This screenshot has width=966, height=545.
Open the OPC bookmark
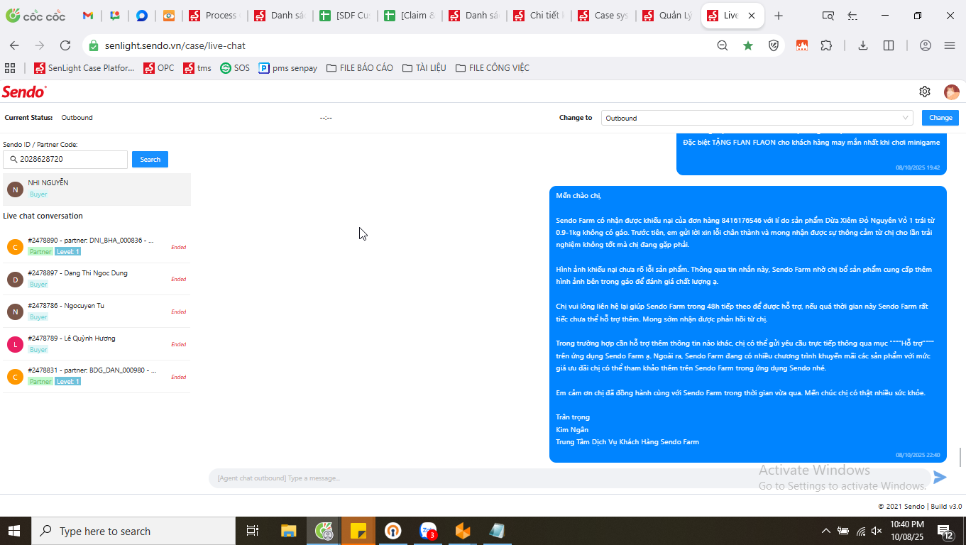coord(159,68)
